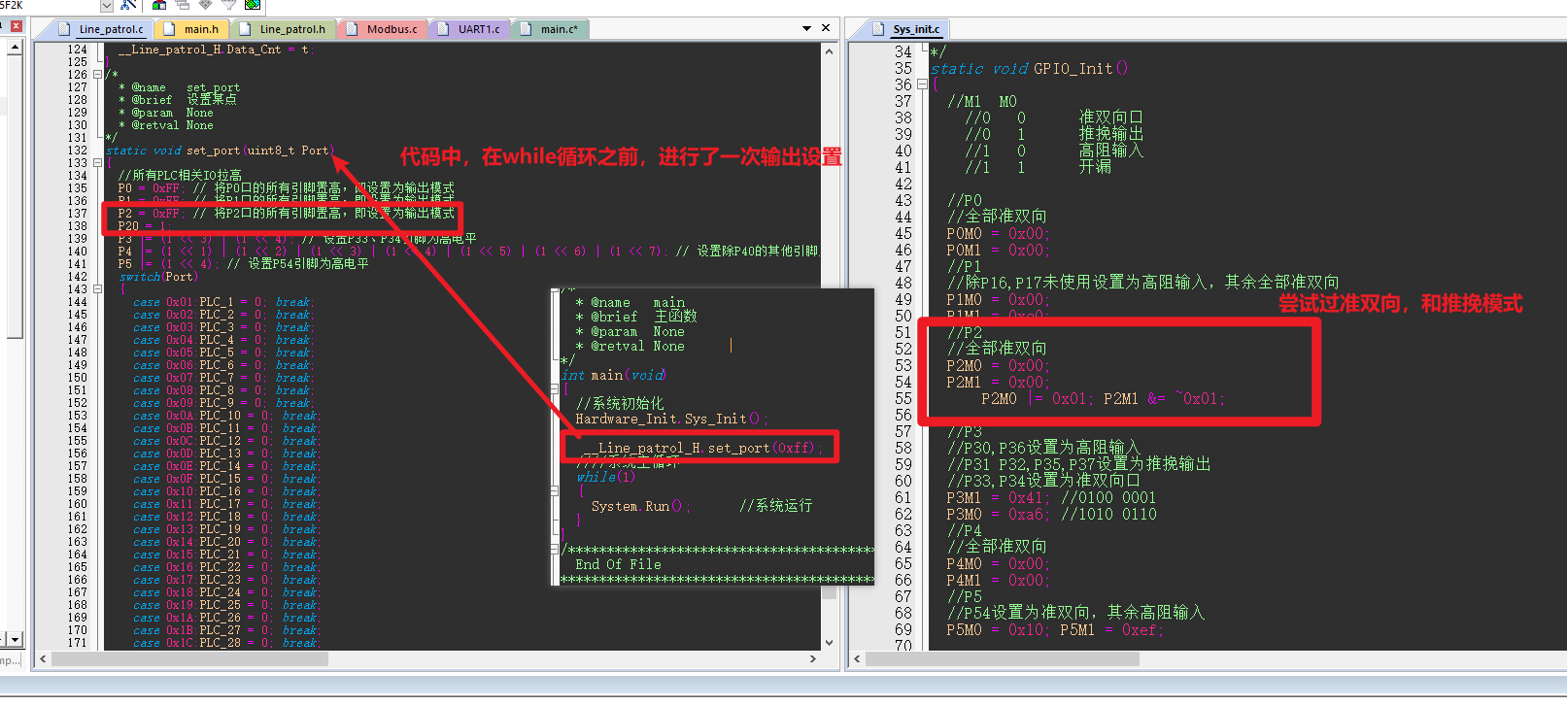1567x706 pixels.
Task: Click the 'P0M0 = 0x00;' line
Action: click(x=998, y=233)
